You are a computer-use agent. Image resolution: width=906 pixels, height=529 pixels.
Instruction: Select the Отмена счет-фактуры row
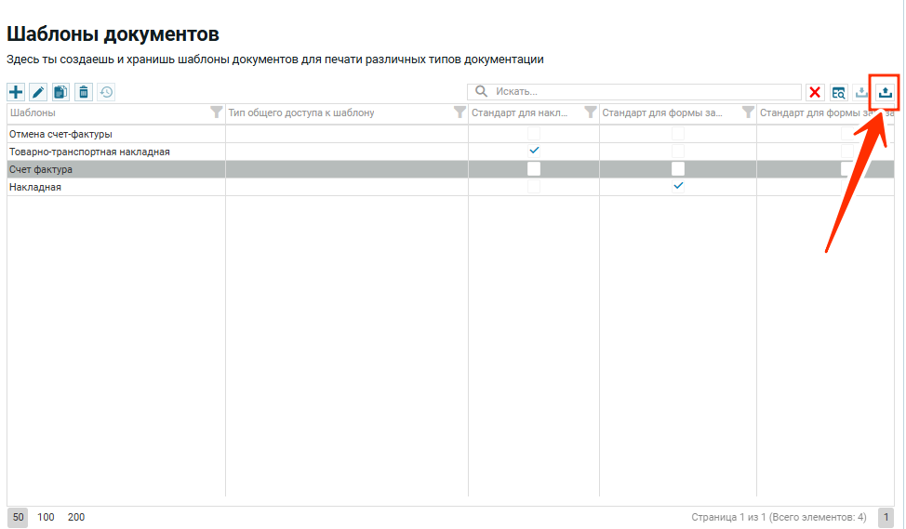[x=112, y=134]
